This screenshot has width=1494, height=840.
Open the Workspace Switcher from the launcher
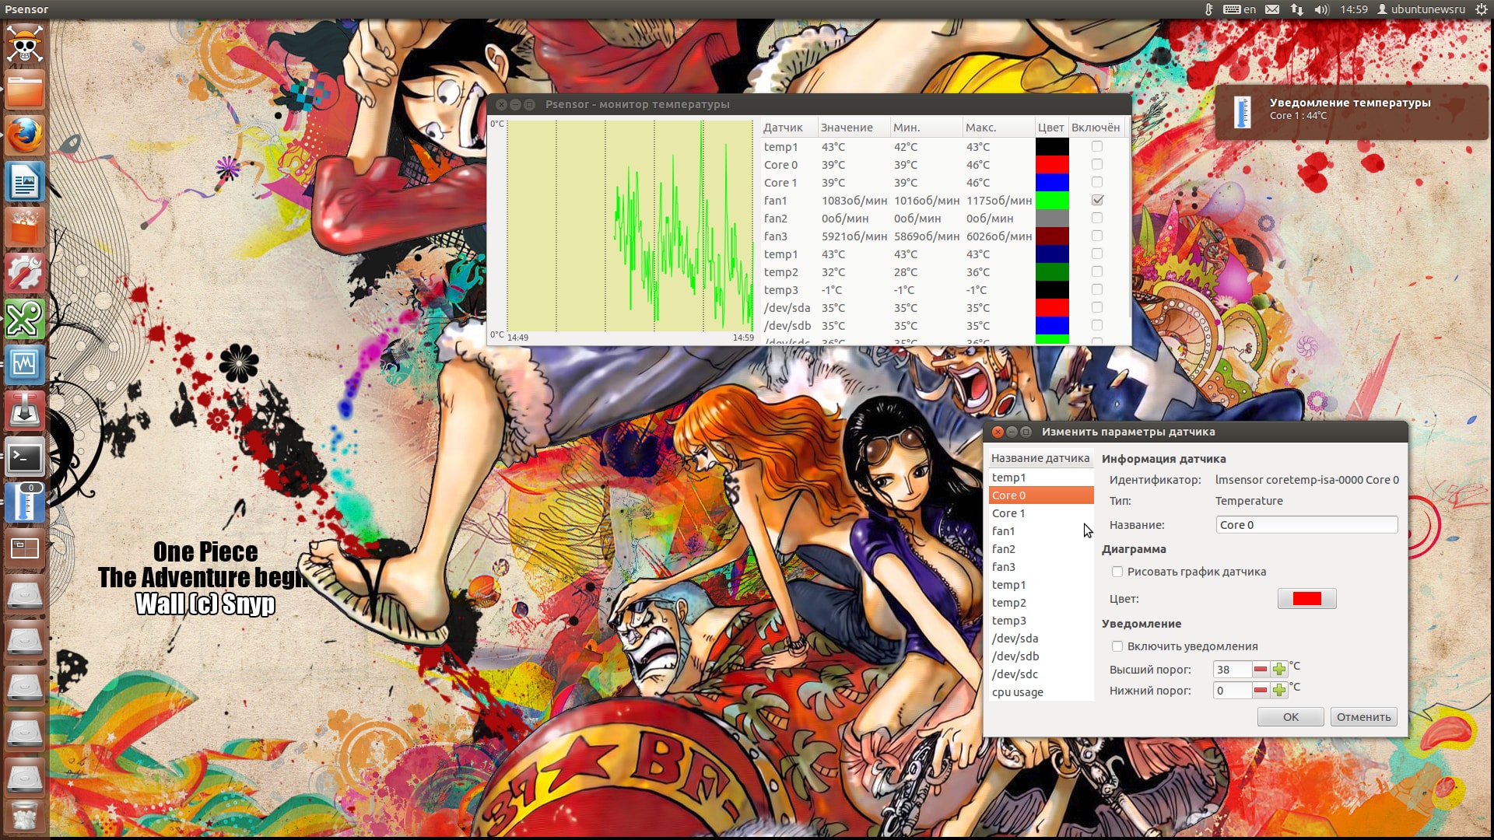tap(25, 548)
